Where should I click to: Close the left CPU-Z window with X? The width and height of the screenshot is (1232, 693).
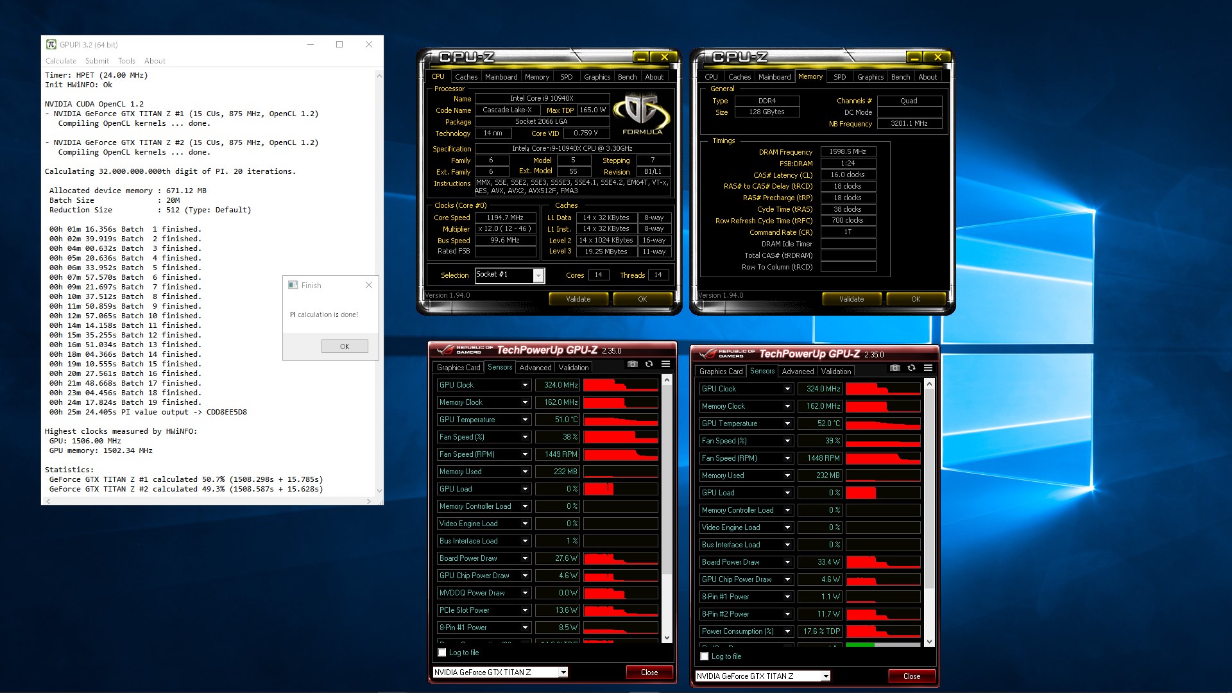click(x=664, y=57)
